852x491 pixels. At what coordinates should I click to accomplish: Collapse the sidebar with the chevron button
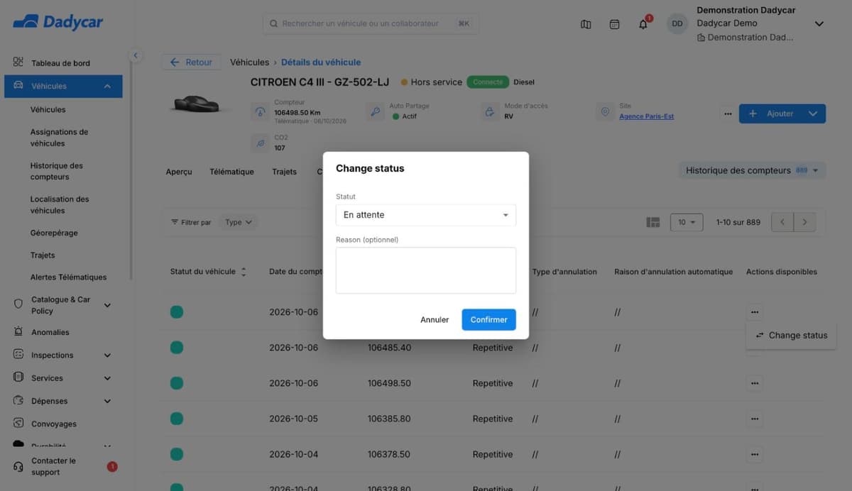pos(136,55)
